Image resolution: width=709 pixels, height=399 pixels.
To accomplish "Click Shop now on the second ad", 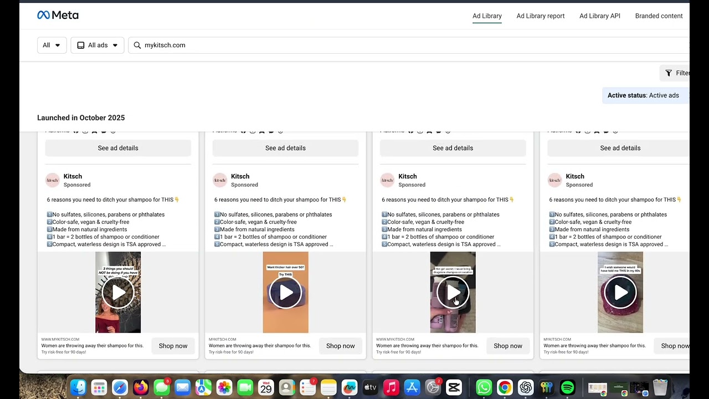I will (x=340, y=346).
